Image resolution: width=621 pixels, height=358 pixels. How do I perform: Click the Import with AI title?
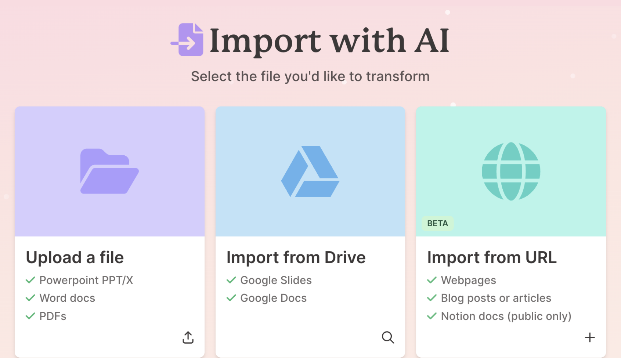329,40
